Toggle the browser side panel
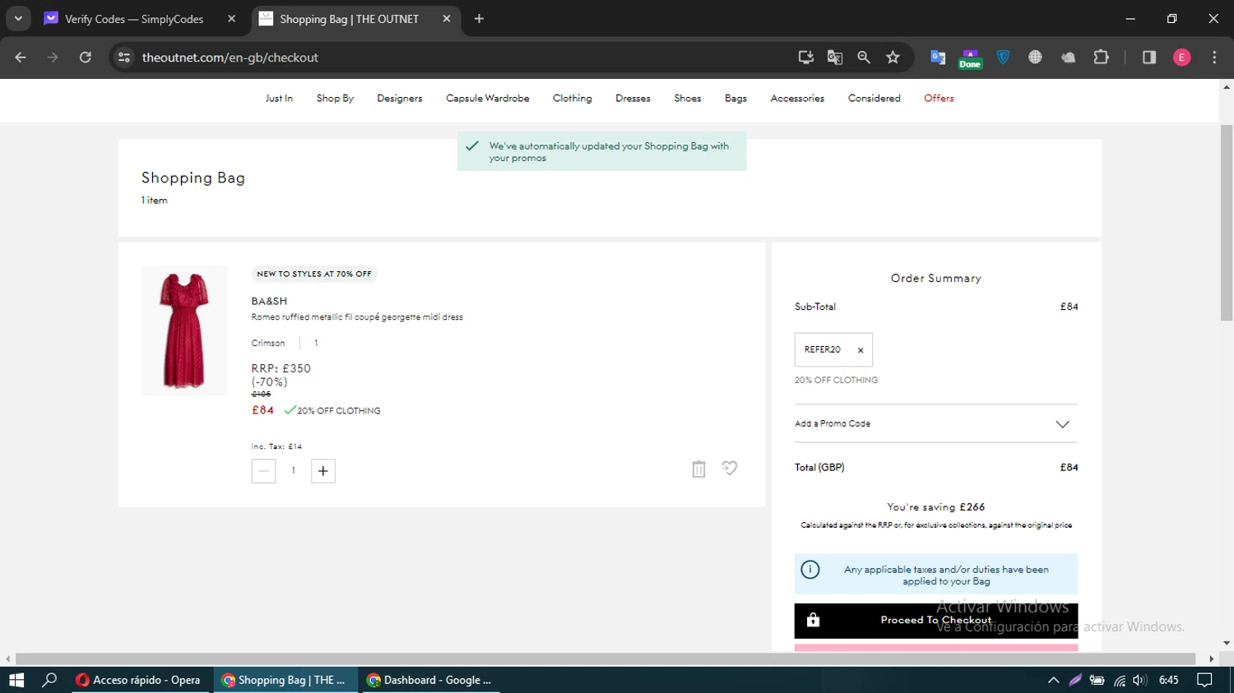 (x=1149, y=58)
